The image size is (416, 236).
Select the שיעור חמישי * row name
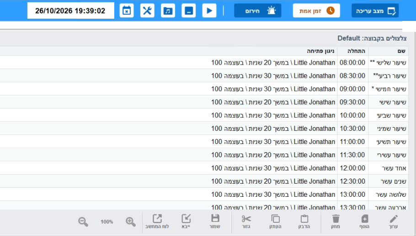tap(389, 89)
